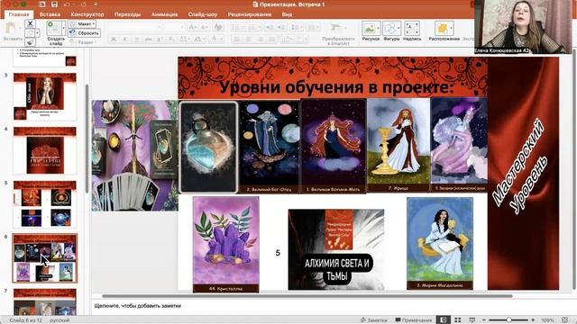
Task: Open the Главная tab
Action: (19, 14)
